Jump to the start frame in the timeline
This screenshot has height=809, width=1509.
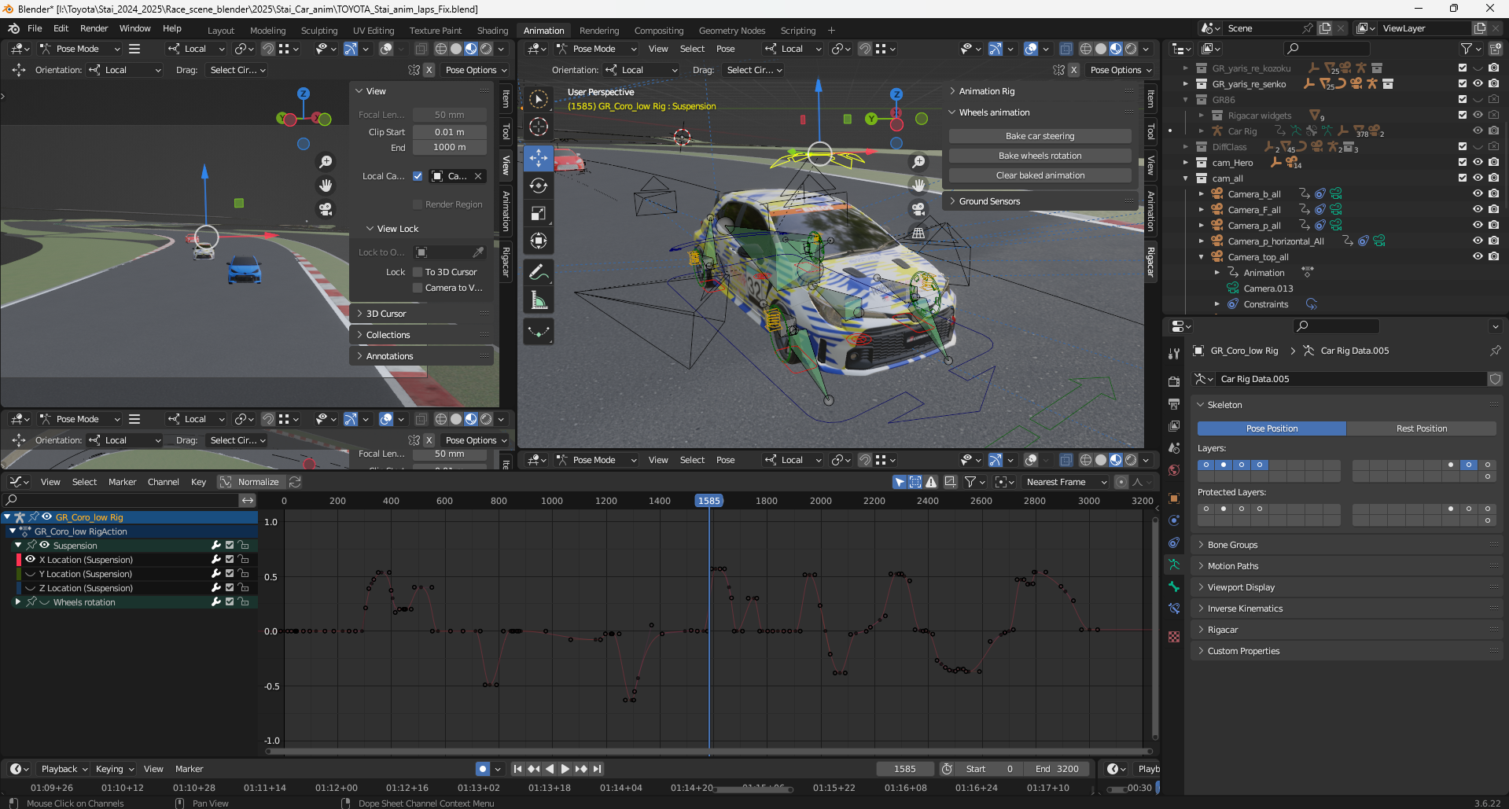[517, 769]
